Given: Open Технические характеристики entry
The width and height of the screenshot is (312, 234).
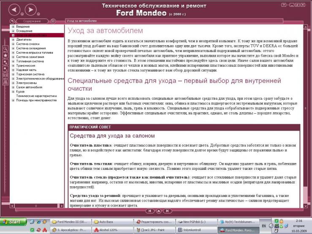Looking at the screenshot, I should pyautogui.click(x=36, y=96).
